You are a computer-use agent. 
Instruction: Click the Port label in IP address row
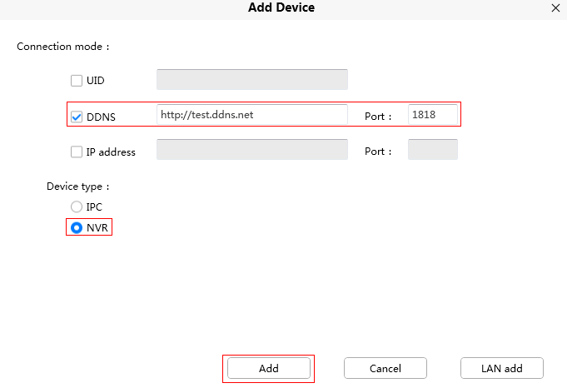point(378,152)
